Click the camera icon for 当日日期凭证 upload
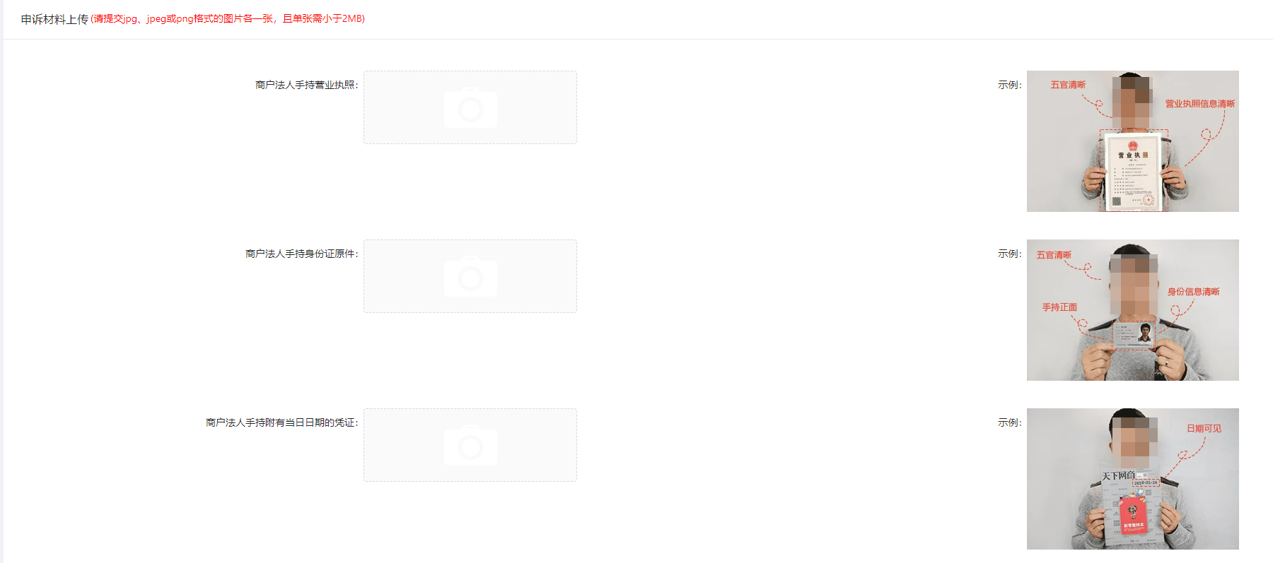This screenshot has width=1273, height=563. coord(470,445)
